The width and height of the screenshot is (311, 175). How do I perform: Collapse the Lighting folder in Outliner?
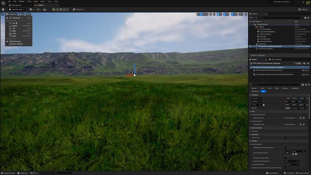[255, 27]
